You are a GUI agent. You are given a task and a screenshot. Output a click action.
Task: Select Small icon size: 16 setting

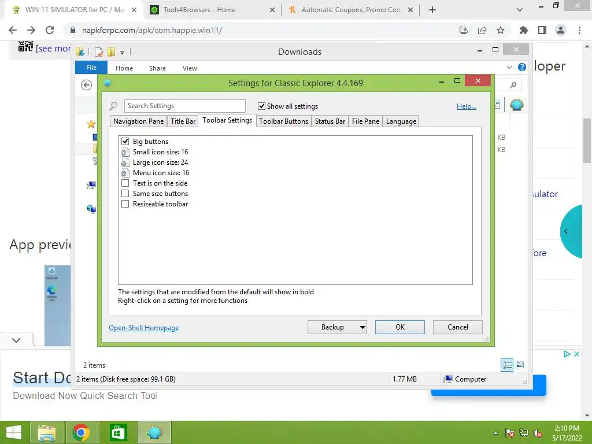tap(160, 152)
